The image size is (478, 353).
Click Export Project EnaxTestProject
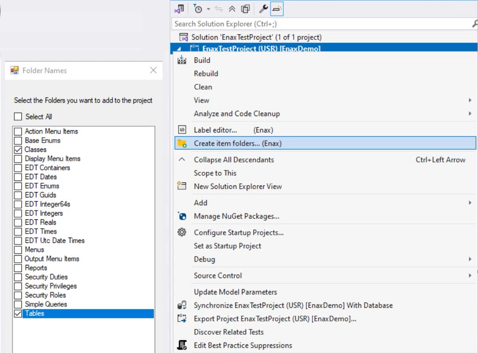pos(275,319)
